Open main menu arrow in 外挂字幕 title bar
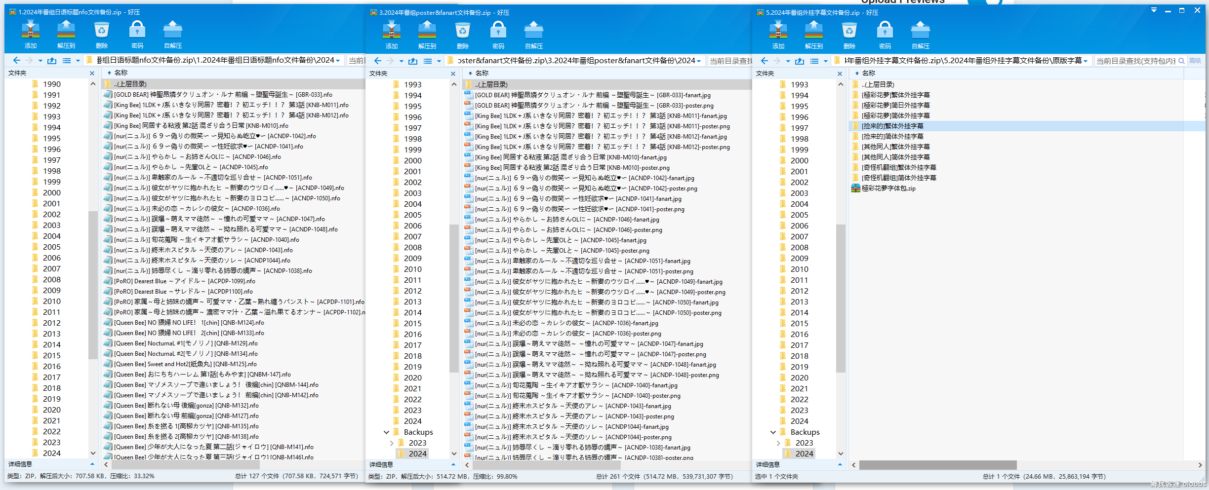This screenshot has width=1209, height=490. point(1154,10)
